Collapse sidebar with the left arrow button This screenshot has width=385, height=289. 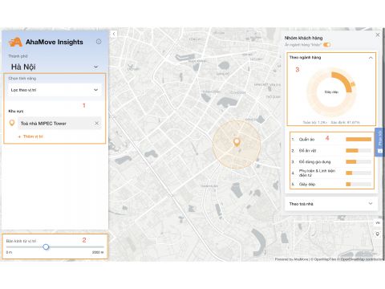tap(114, 34)
